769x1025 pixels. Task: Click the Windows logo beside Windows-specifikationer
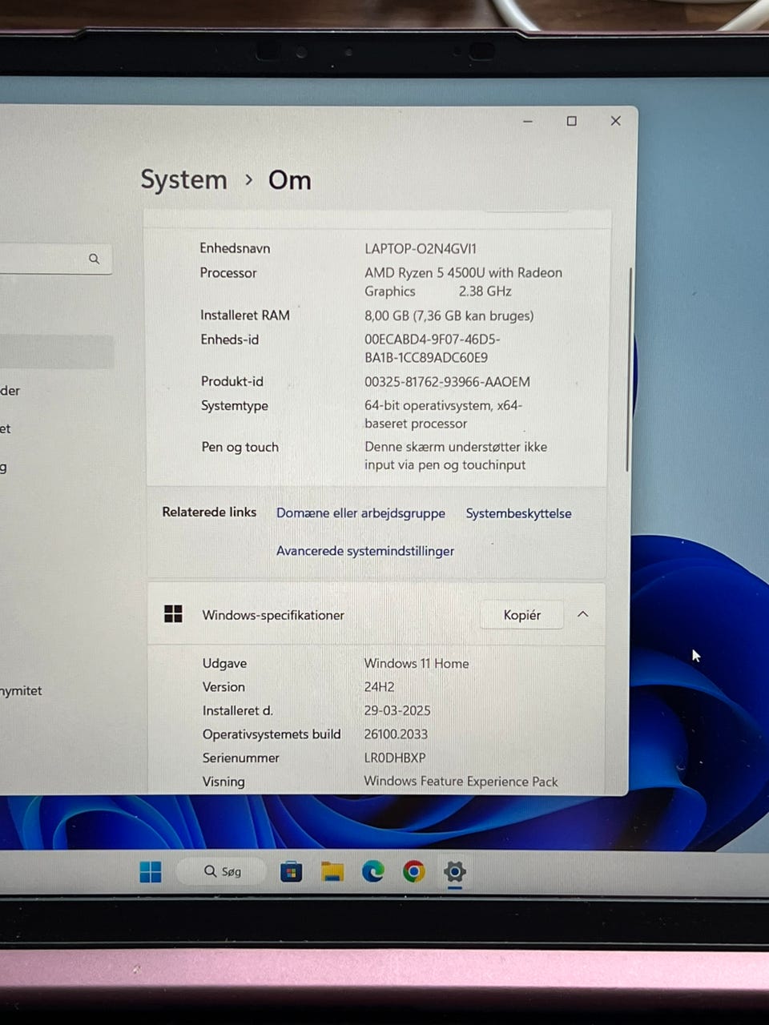tap(173, 614)
